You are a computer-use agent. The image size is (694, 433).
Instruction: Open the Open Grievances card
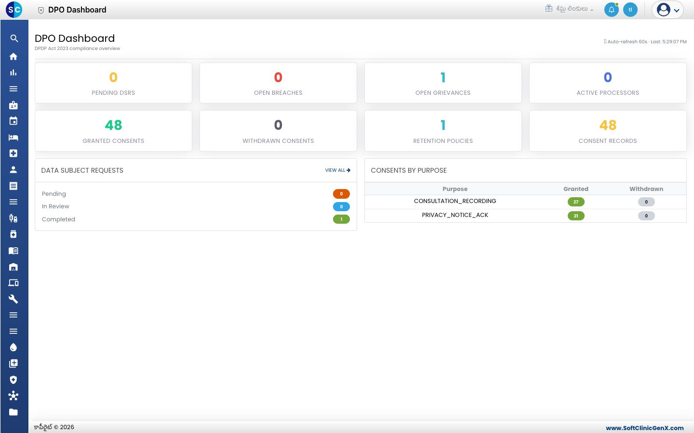point(443,83)
